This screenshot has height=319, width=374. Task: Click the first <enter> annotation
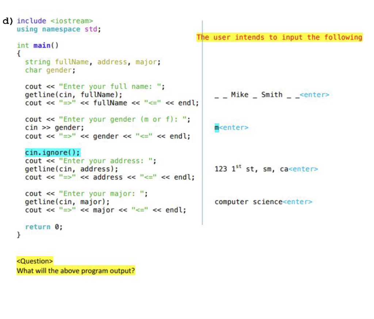pyautogui.click(x=315, y=95)
